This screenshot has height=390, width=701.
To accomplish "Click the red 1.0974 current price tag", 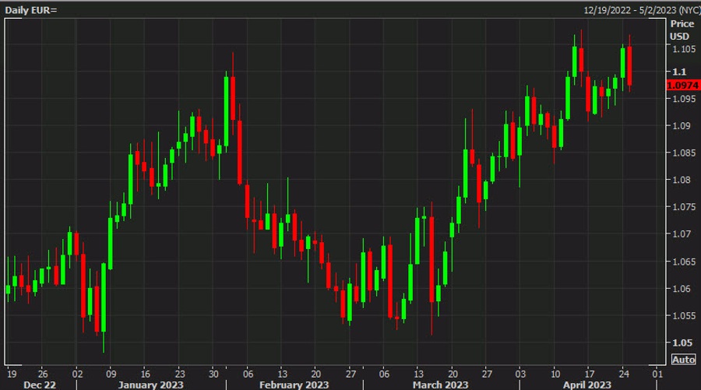I will point(683,85).
